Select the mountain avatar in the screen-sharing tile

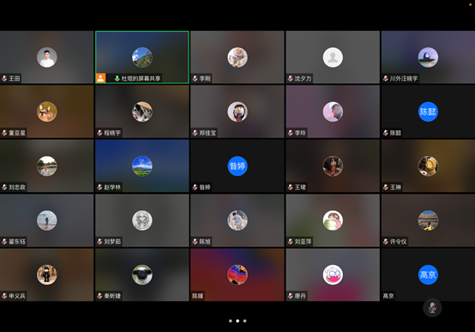(142, 57)
